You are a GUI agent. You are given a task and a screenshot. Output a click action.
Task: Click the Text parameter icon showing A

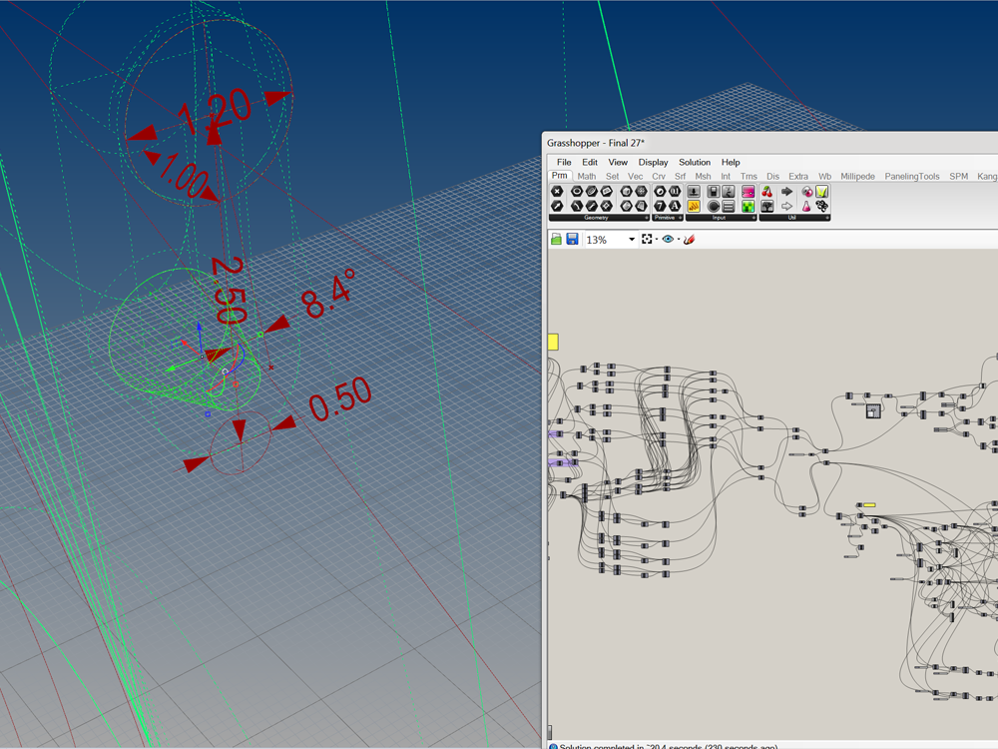coord(675,206)
